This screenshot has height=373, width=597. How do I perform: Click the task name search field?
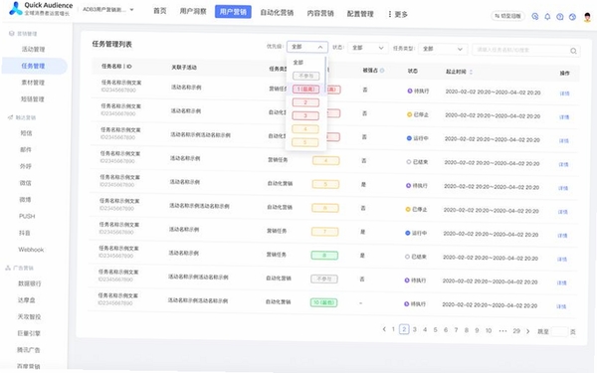525,50
